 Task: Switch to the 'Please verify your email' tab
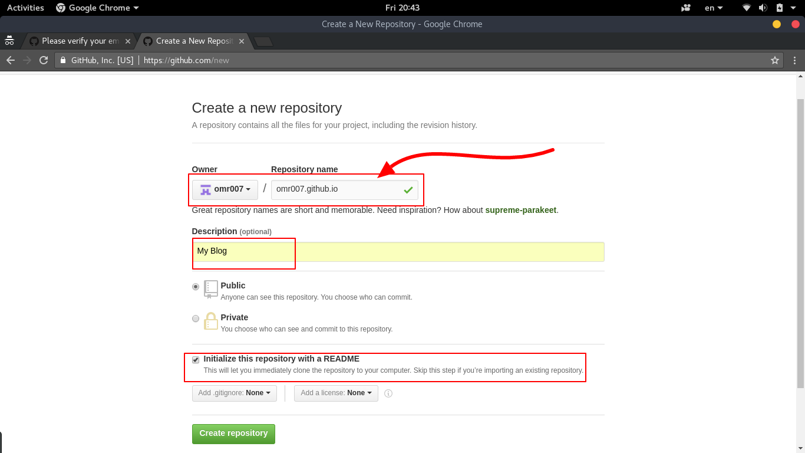80,41
